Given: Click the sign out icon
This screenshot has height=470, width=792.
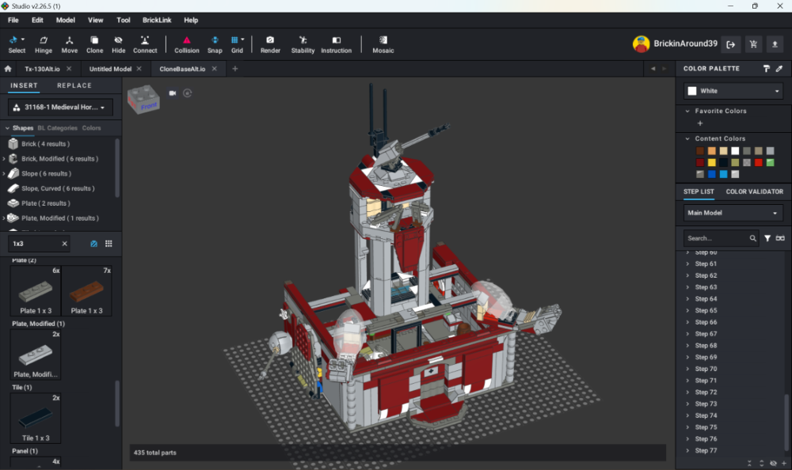Looking at the screenshot, I should coord(730,44).
